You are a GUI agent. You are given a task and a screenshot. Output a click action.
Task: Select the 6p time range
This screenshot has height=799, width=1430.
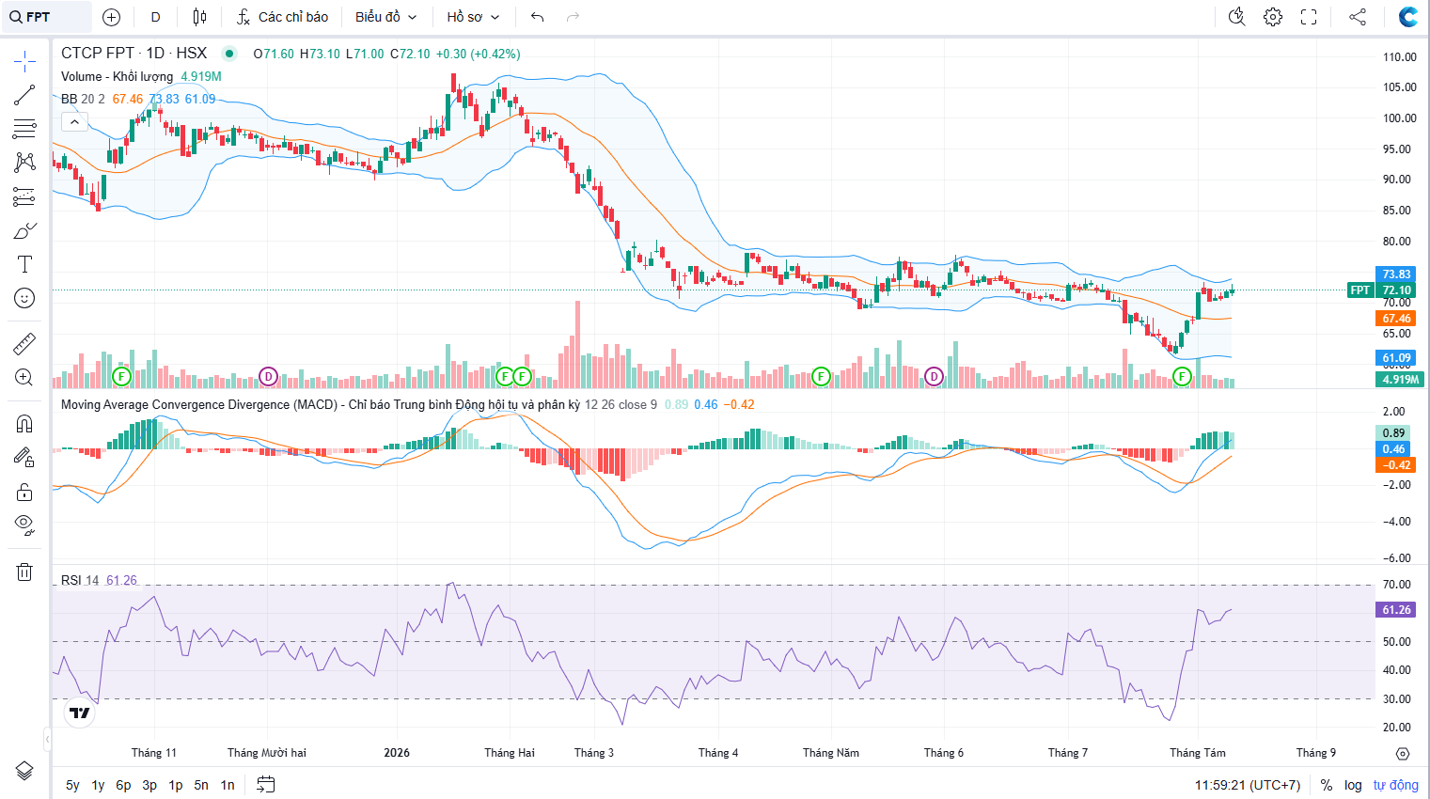tap(123, 785)
